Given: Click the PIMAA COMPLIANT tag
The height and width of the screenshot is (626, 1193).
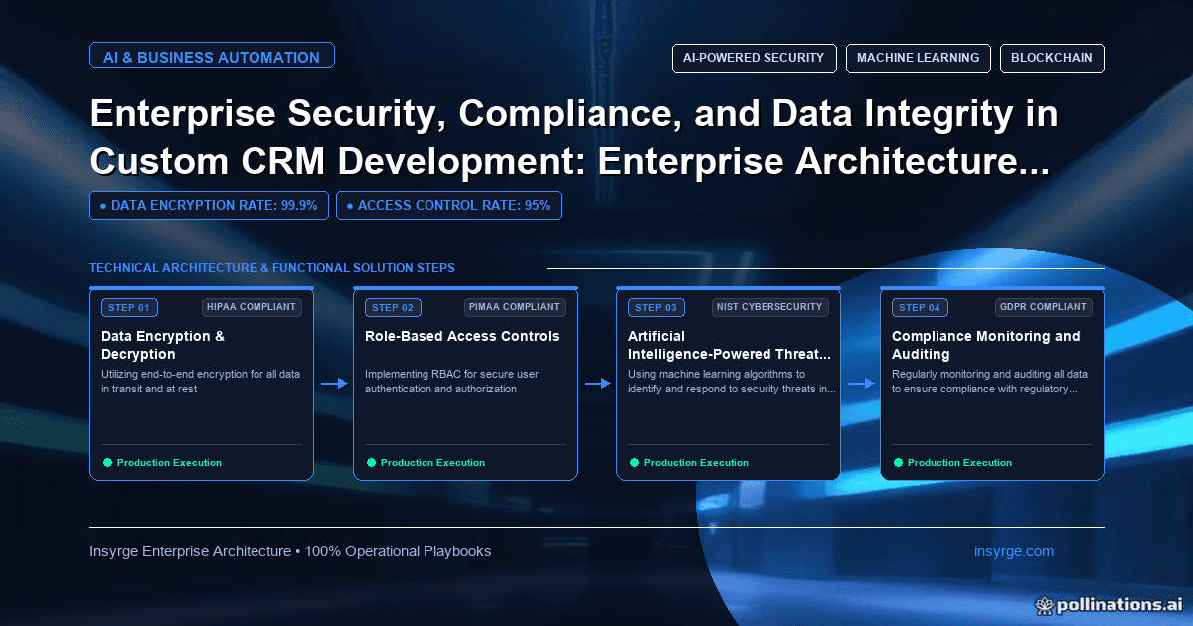Looking at the screenshot, I should click(515, 308).
